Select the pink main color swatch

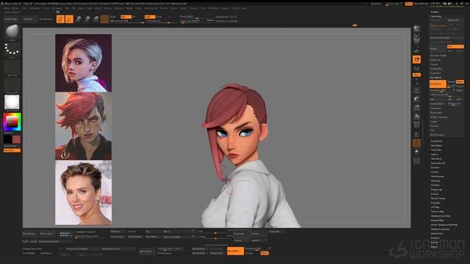(x=16, y=139)
